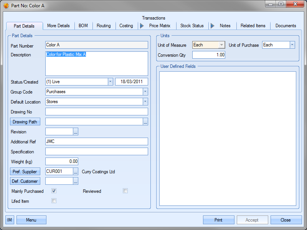Open the Stock Status tab
Screen dimensions: 307x230
[x=192, y=26]
